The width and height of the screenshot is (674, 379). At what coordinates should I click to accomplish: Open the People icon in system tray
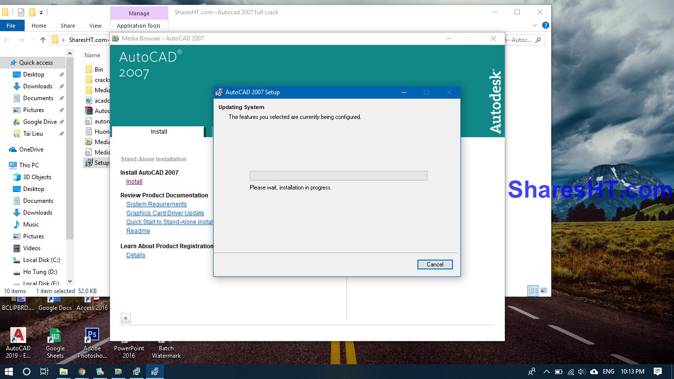532,372
